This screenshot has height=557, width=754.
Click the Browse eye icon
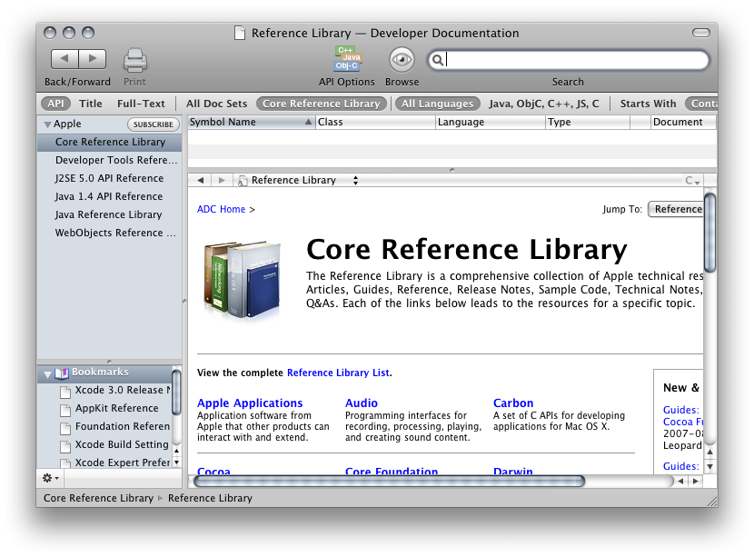[402, 60]
